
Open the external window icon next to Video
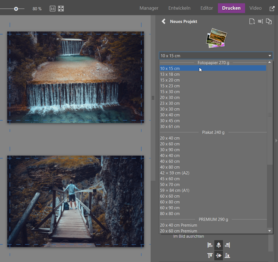click(x=272, y=8)
